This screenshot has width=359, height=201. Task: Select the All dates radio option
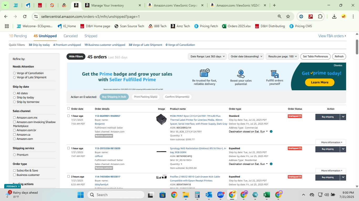14,93
